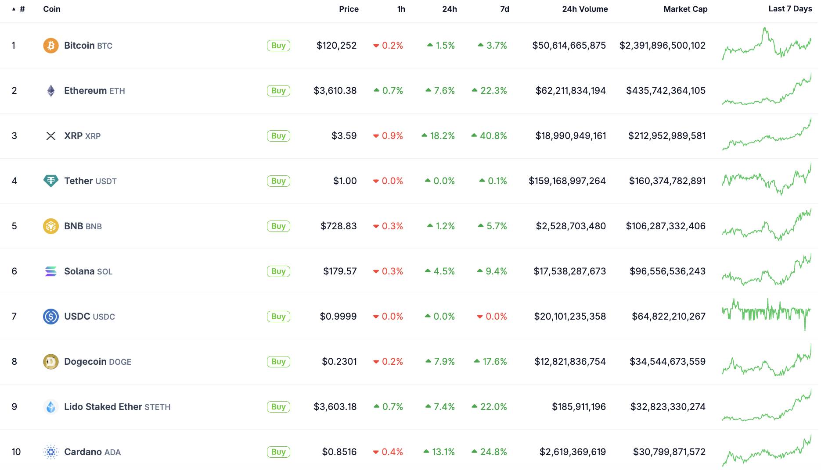Open the Bitcoin BTC coin page link
This screenshot has width=821, height=470.
(88, 46)
